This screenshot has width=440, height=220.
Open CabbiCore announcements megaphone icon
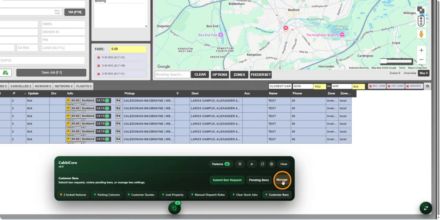coord(252,164)
